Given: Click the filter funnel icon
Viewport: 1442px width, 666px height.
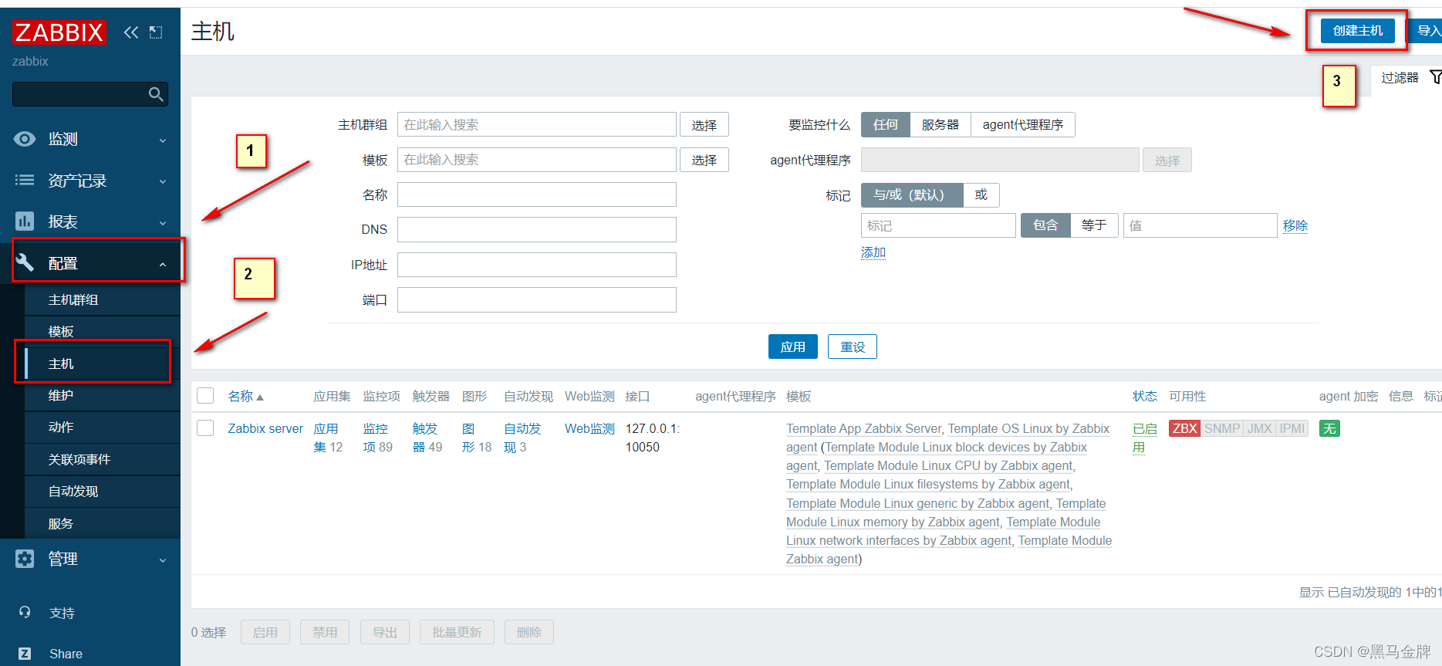Looking at the screenshot, I should (1435, 77).
